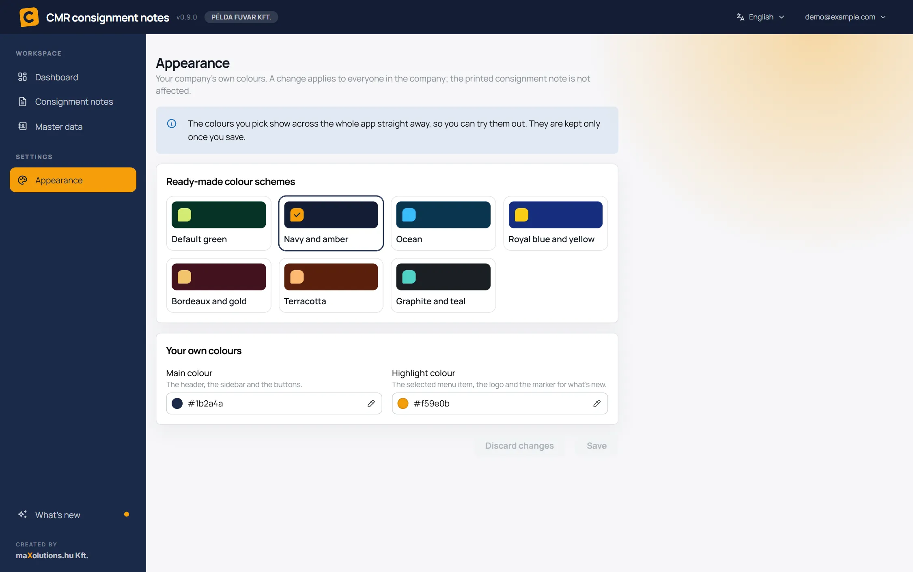Image resolution: width=913 pixels, height=572 pixels.
Task: Click the info icon in the blue notice
Action: click(172, 123)
